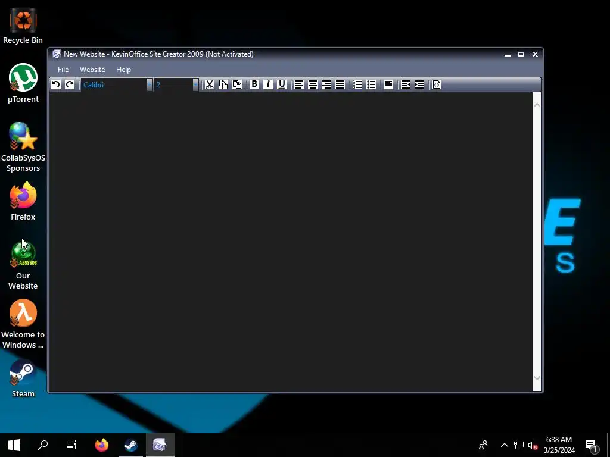
Task: Align text right
Action: (326, 84)
